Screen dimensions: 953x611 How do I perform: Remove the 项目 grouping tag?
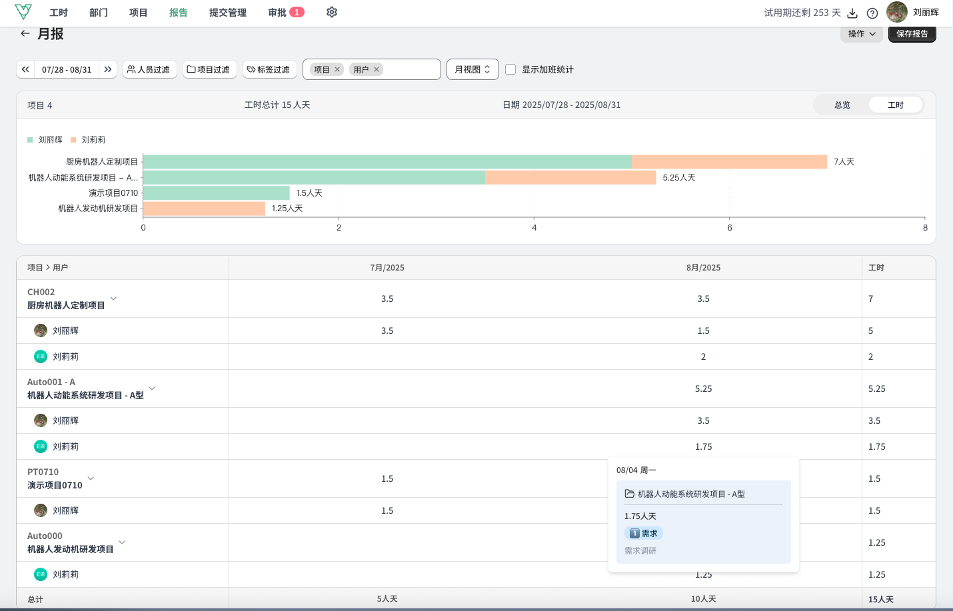[337, 69]
